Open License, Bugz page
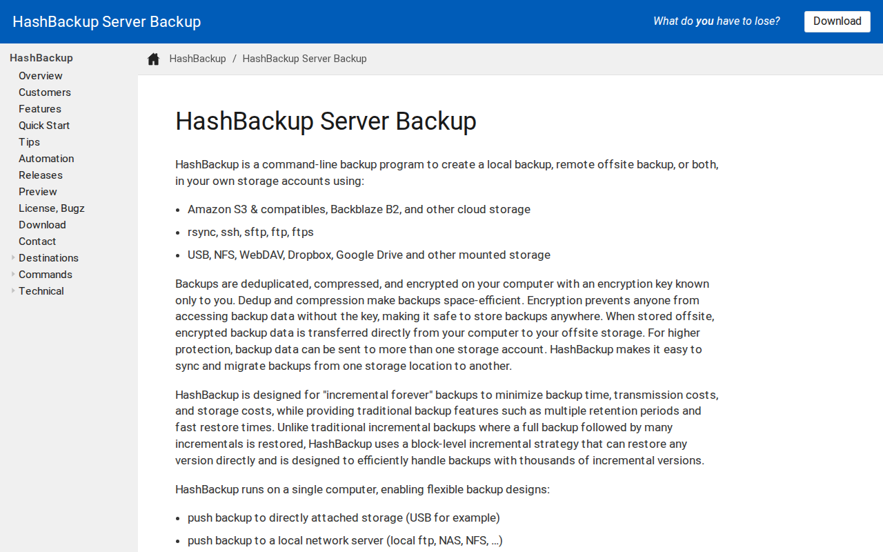The height and width of the screenshot is (552, 883). point(52,208)
